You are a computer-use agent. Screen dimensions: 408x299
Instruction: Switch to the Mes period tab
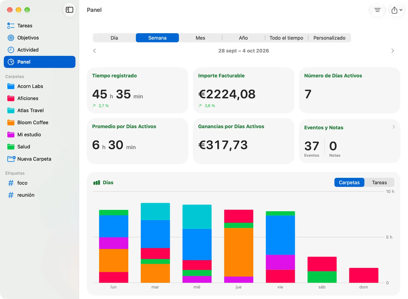pyautogui.click(x=200, y=38)
